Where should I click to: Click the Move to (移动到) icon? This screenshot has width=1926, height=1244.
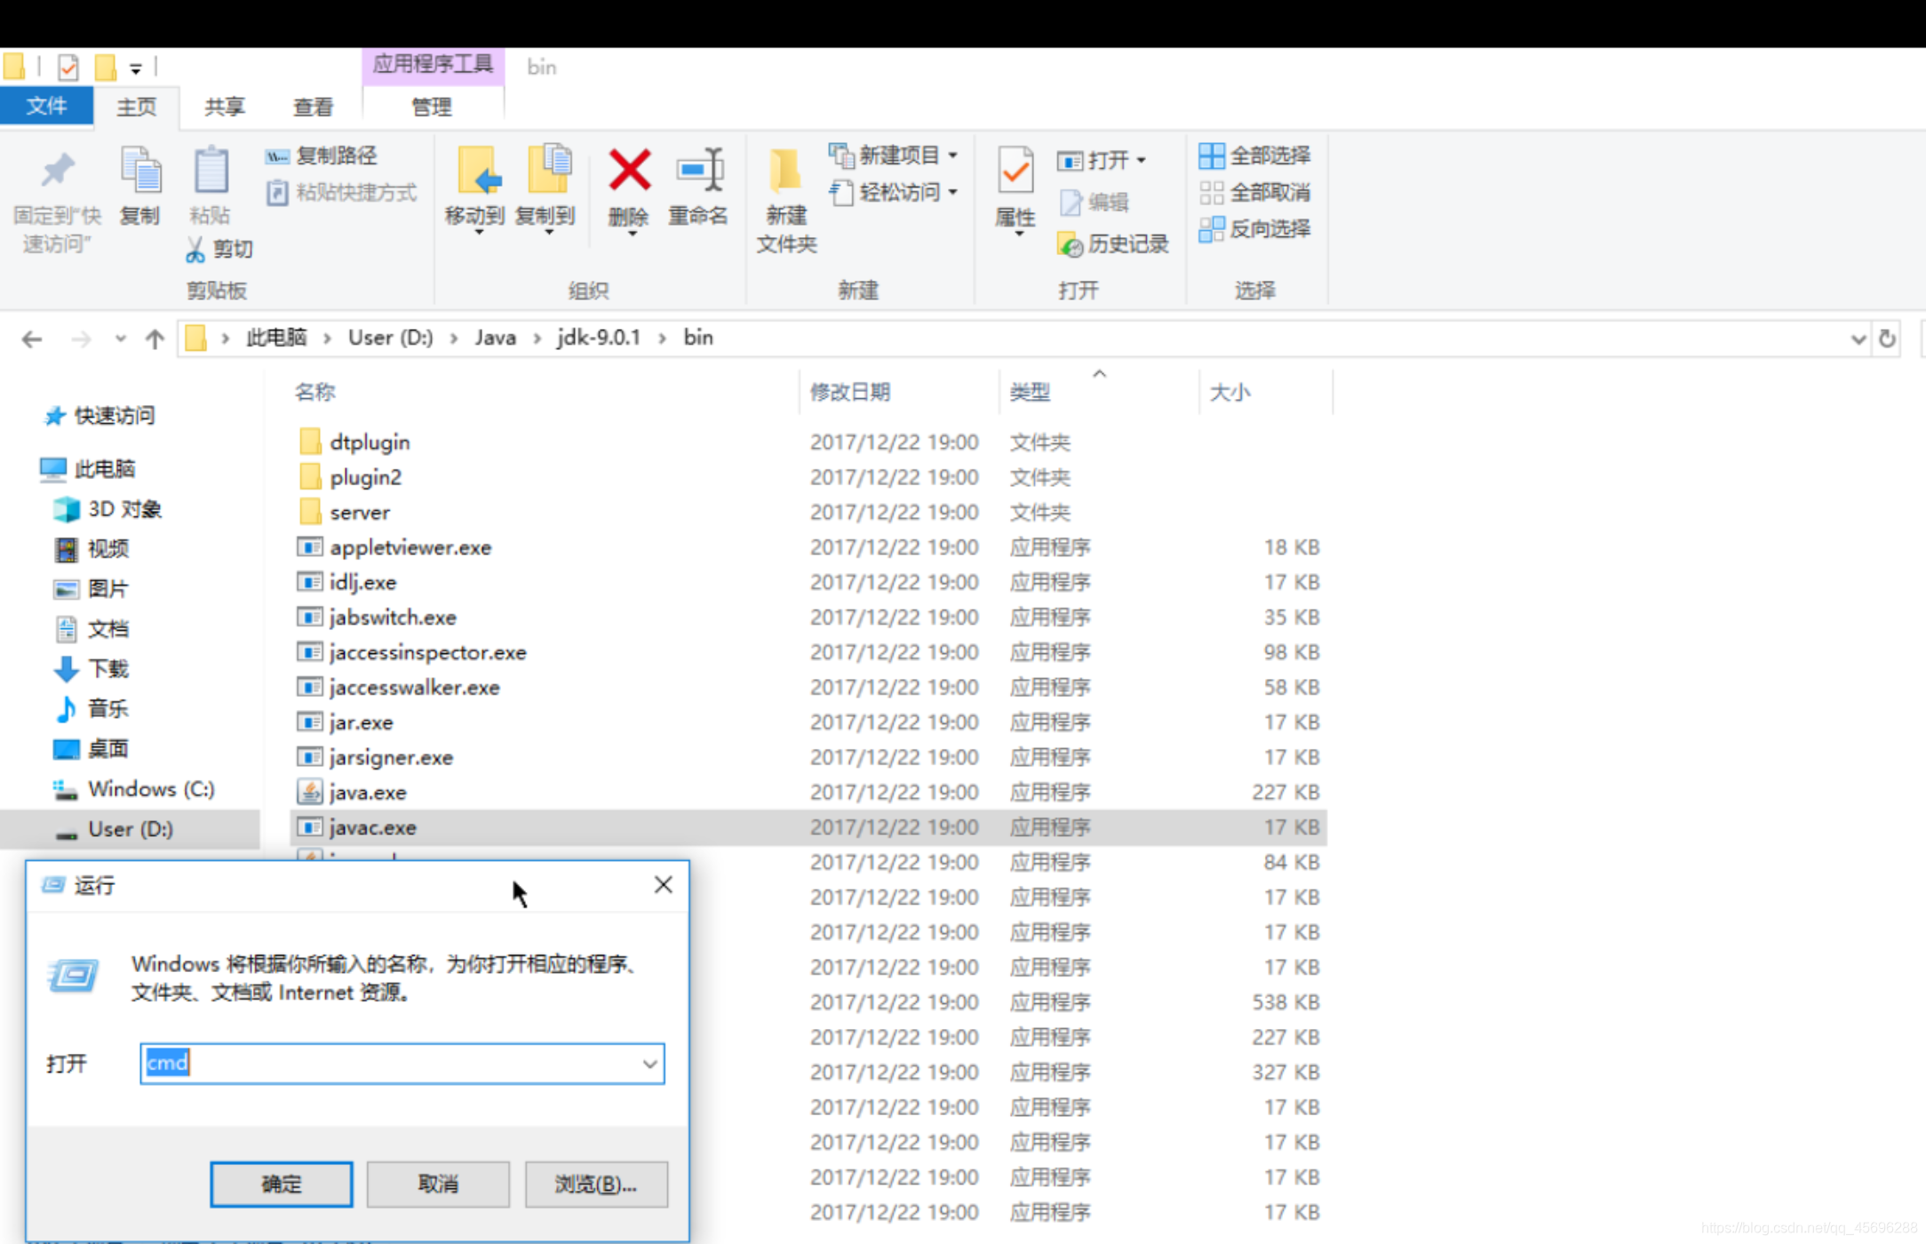point(478,171)
